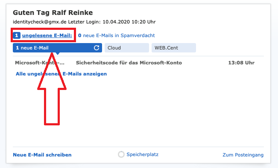Click the refresh icon on neue E-Mail tab
This screenshot has height=168, width=278.
click(x=97, y=48)
